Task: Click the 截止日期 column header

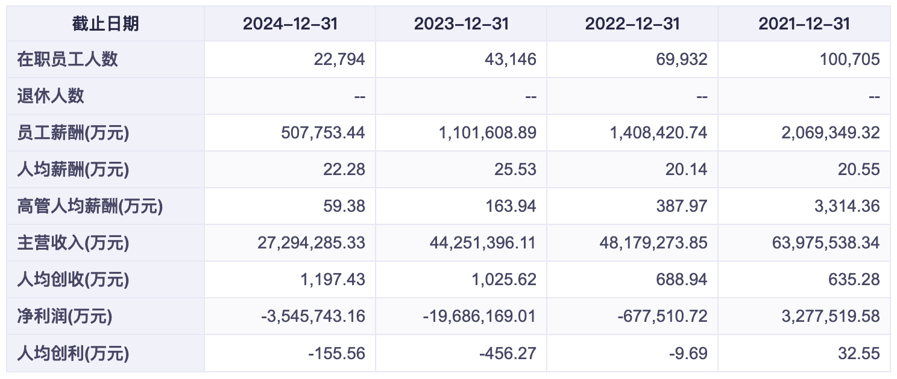Action: (x=105, y=24)
